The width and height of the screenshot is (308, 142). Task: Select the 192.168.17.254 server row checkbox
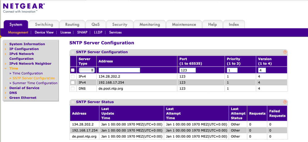[x=73, y=82]
